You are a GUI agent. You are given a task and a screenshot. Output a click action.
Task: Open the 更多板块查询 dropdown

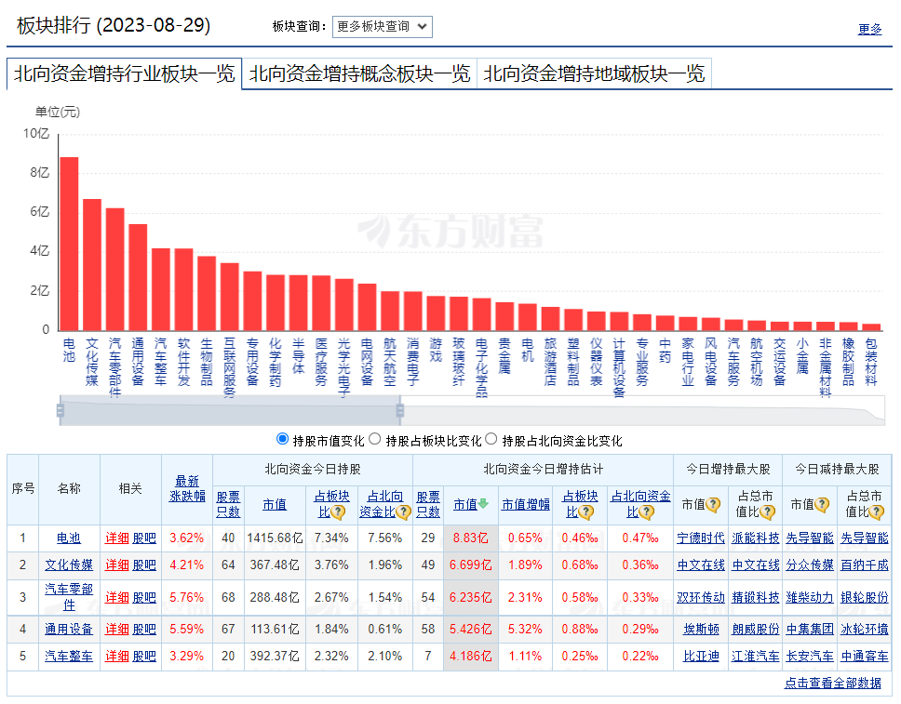pos(382,26)
